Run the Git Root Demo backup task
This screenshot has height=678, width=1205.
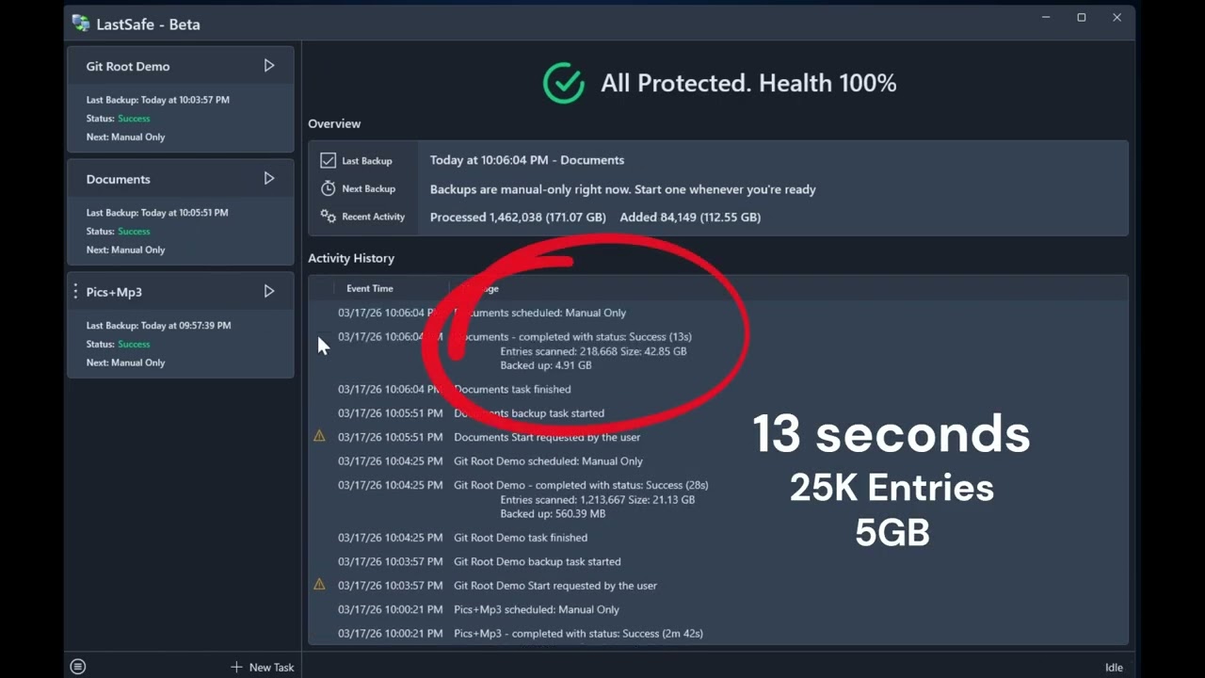pyautogui.click(x=268, y=66)
